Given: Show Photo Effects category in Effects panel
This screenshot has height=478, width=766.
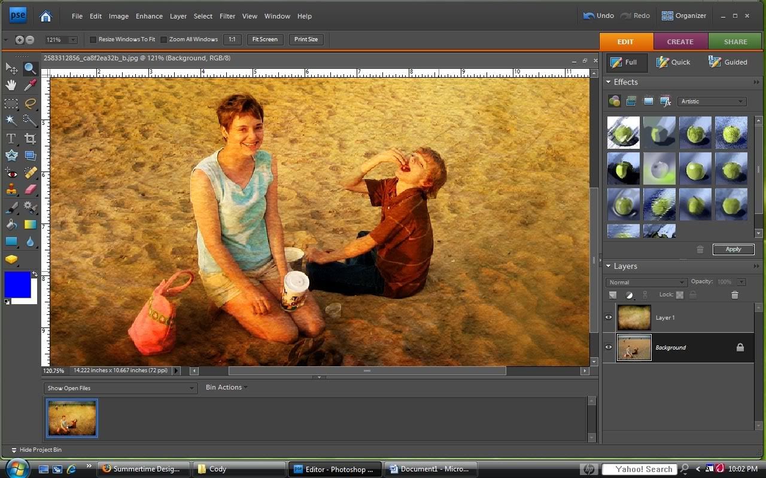Looking at the screenshot, I should tap(648, 101).
